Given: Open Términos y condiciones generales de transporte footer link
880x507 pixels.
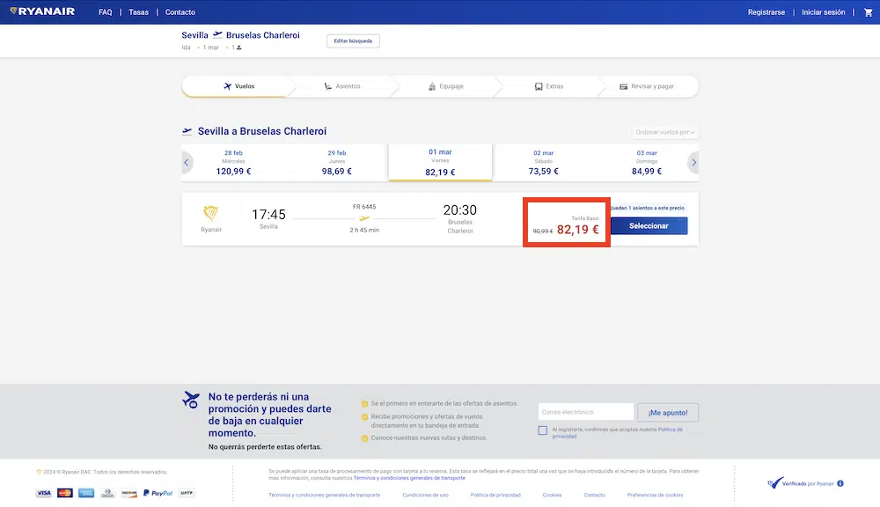Looking at the screenshot, I should (325, 496).
